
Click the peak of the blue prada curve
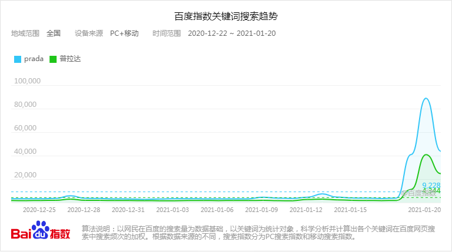coord(426,98)
